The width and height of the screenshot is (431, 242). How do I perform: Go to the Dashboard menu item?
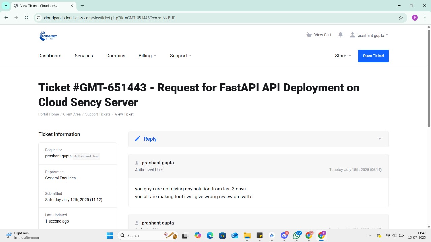(x=50, y=56)
